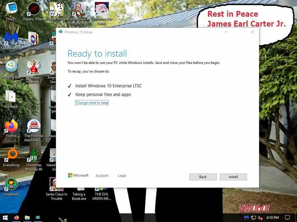Open Super Hilda desktop shortcut
The height and width of the screenshot is (222, 297).
[x=56, y=11]
